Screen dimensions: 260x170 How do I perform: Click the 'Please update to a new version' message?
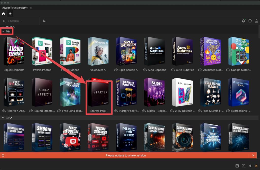pos(126,156)
